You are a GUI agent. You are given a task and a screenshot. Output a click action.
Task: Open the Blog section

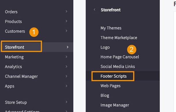click(105, 95)
